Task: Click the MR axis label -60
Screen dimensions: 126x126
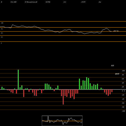Action: pos(123,103)
